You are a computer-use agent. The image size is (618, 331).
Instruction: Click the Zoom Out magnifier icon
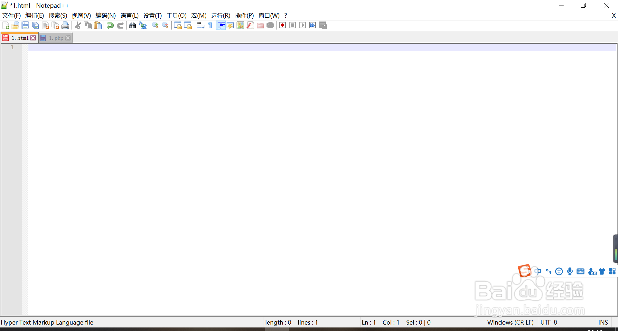(x=165, y=25)
